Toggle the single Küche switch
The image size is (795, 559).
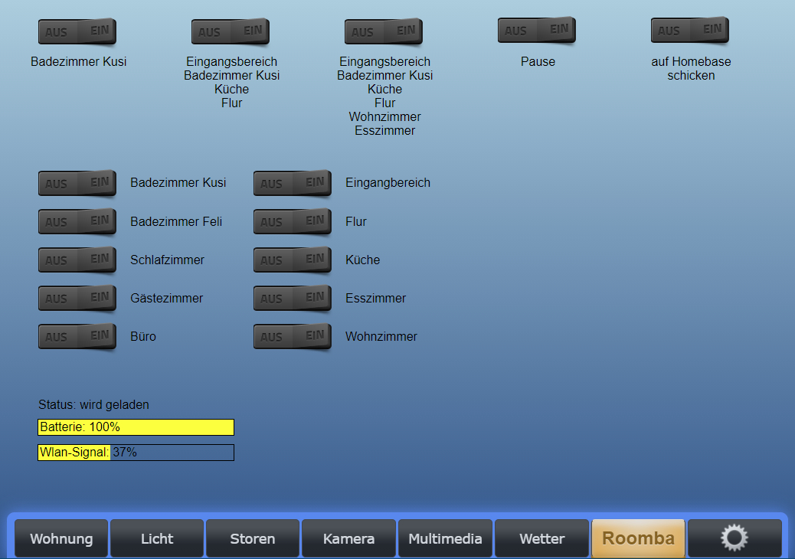[x=293, y=260]
